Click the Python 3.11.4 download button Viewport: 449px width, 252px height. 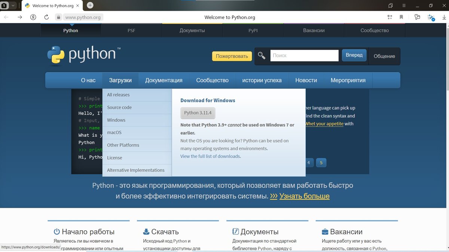tap(198, 113)
